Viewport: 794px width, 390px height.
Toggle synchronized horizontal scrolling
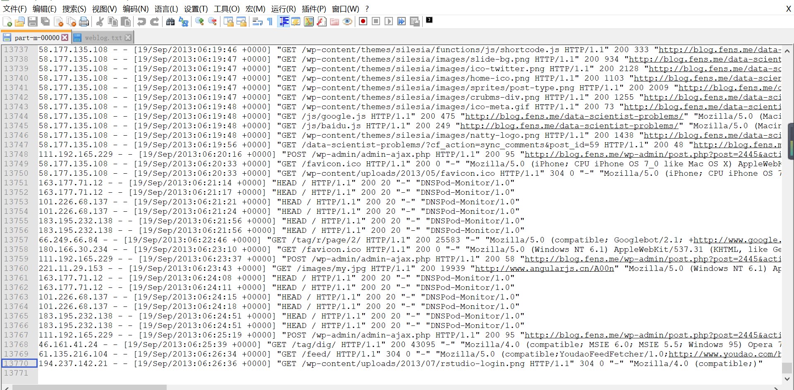click(242, 22)
